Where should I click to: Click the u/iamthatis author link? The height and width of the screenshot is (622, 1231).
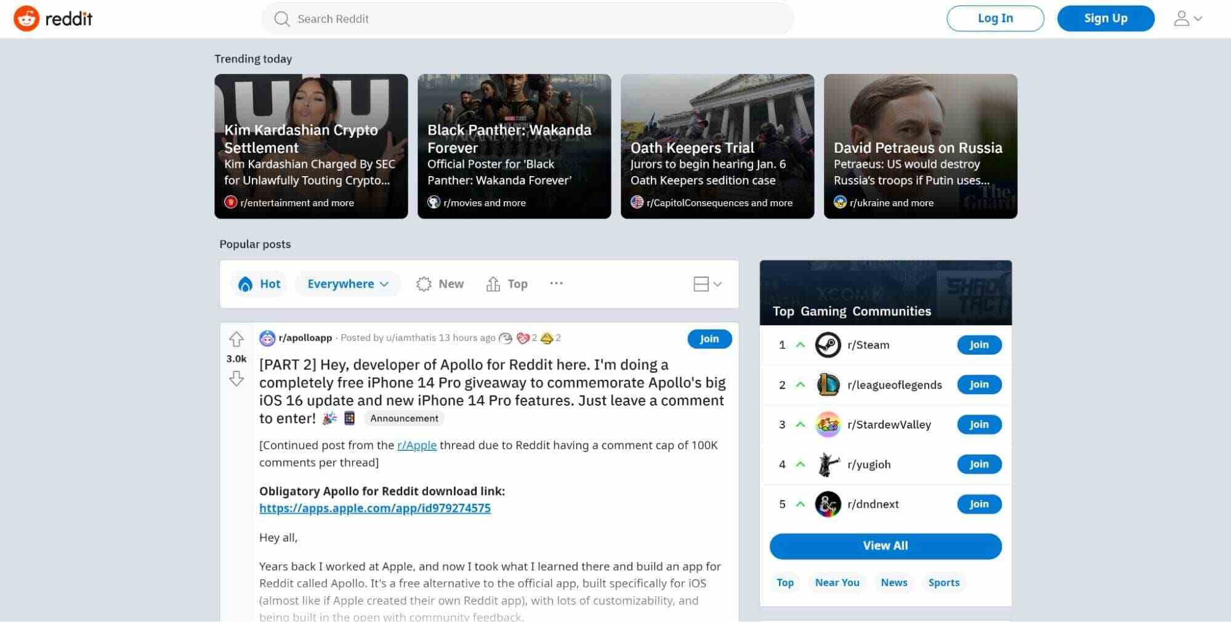pos(411,338)
